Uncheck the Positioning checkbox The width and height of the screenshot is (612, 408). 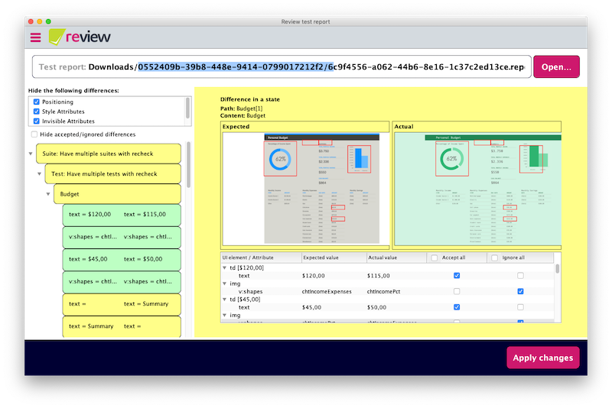pyautogui.click(x=36, y=102)
